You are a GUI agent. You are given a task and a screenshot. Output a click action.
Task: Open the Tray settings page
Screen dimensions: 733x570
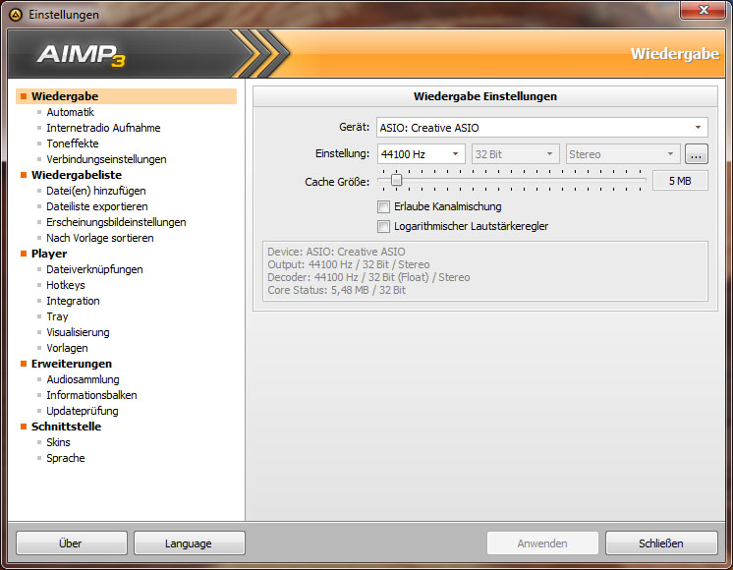(57, 316)
